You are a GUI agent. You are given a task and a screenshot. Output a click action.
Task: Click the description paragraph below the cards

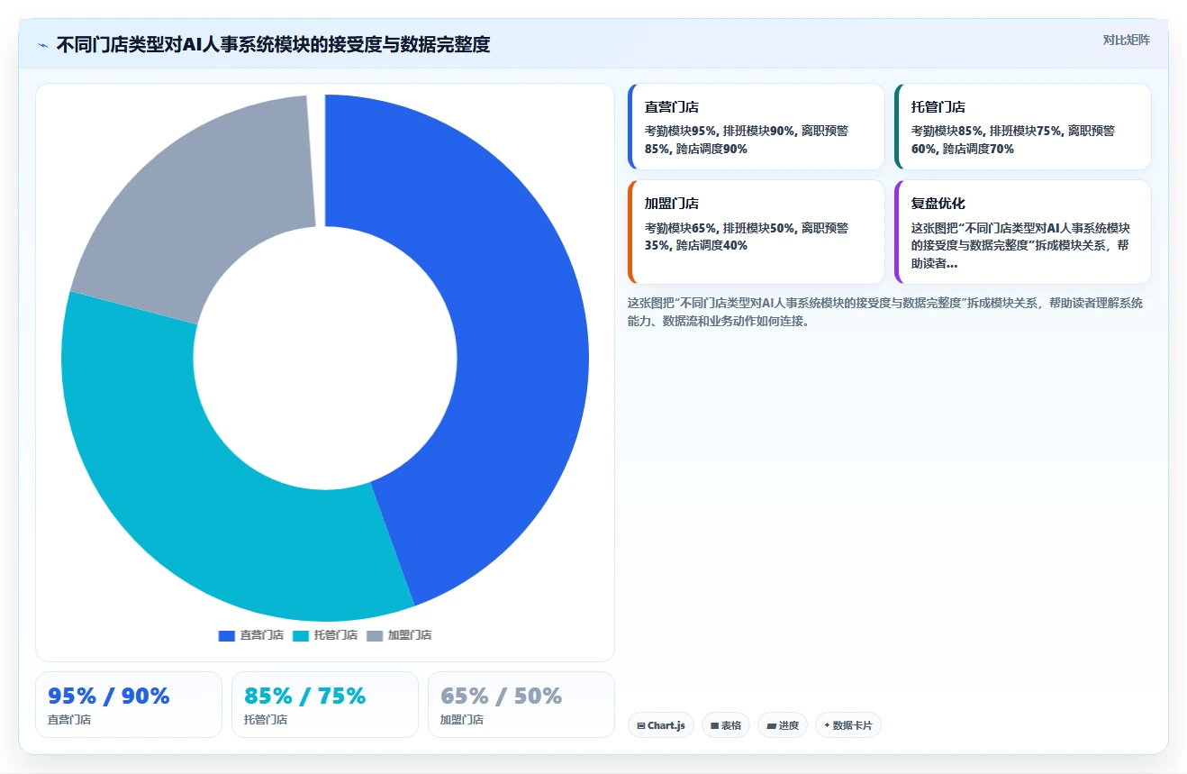point(885,312)
